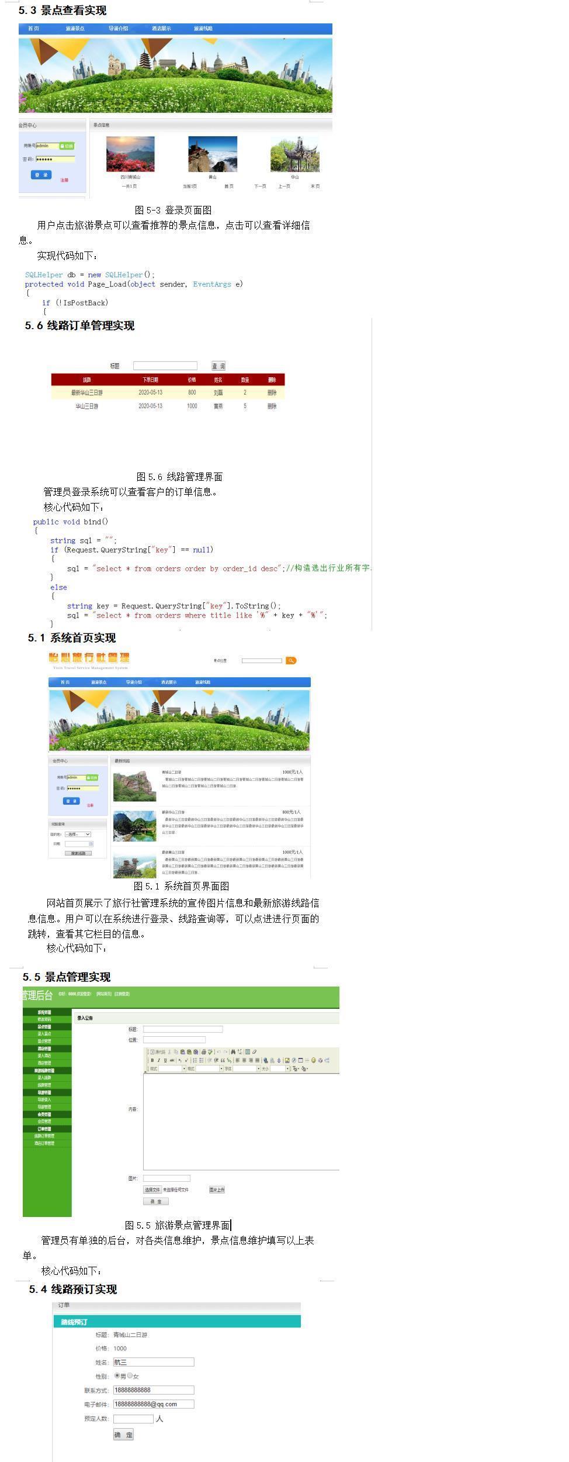Click 删除 for 华山三日游 order
The width and height of the screenshot is (569, 1462).
[x=272, y=406]
